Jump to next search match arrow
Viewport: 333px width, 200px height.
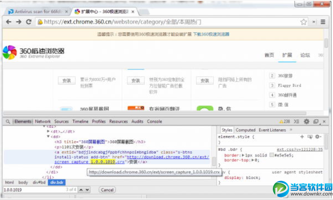tap(87, 190)
